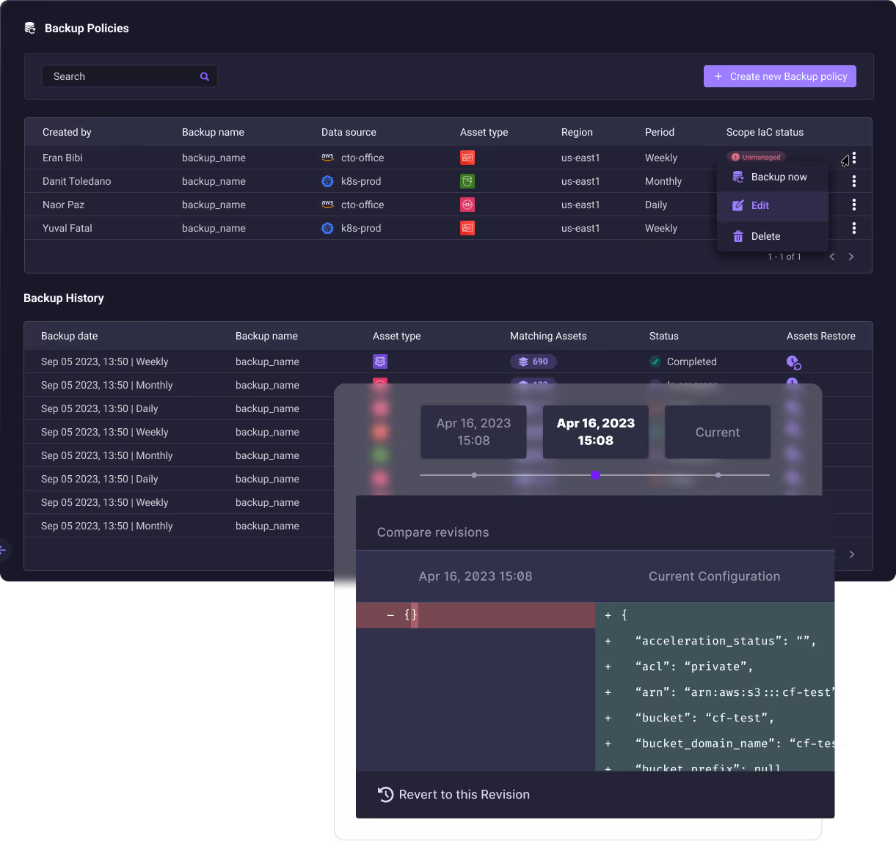This screenshot has height=841, width=896.
Task: Click asset type icon in Eran Bibi row
Action: click(x=467, y=158)
